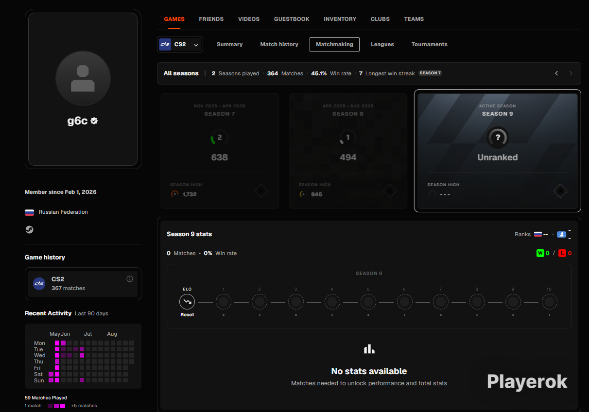Click the Season 9 stats heading
The width and height of the screenshot is (589, 412).
189,234
